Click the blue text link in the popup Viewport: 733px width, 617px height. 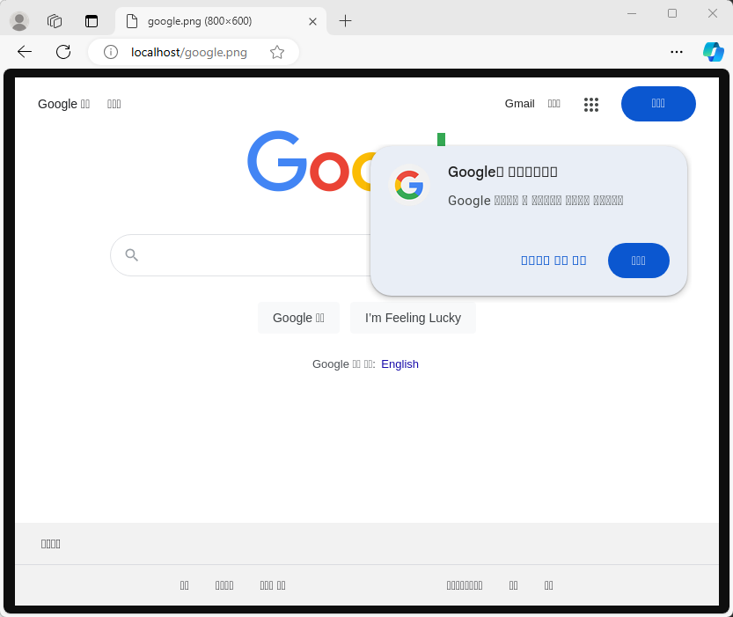pyautogui.click(x=553, y=261)
